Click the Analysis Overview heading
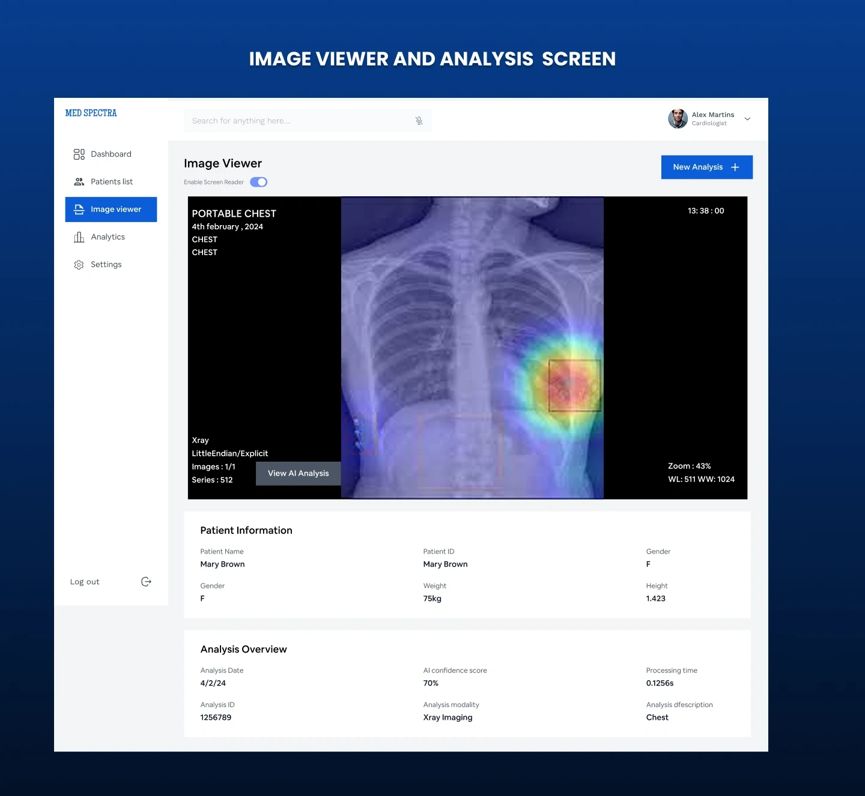 (244, 650)
